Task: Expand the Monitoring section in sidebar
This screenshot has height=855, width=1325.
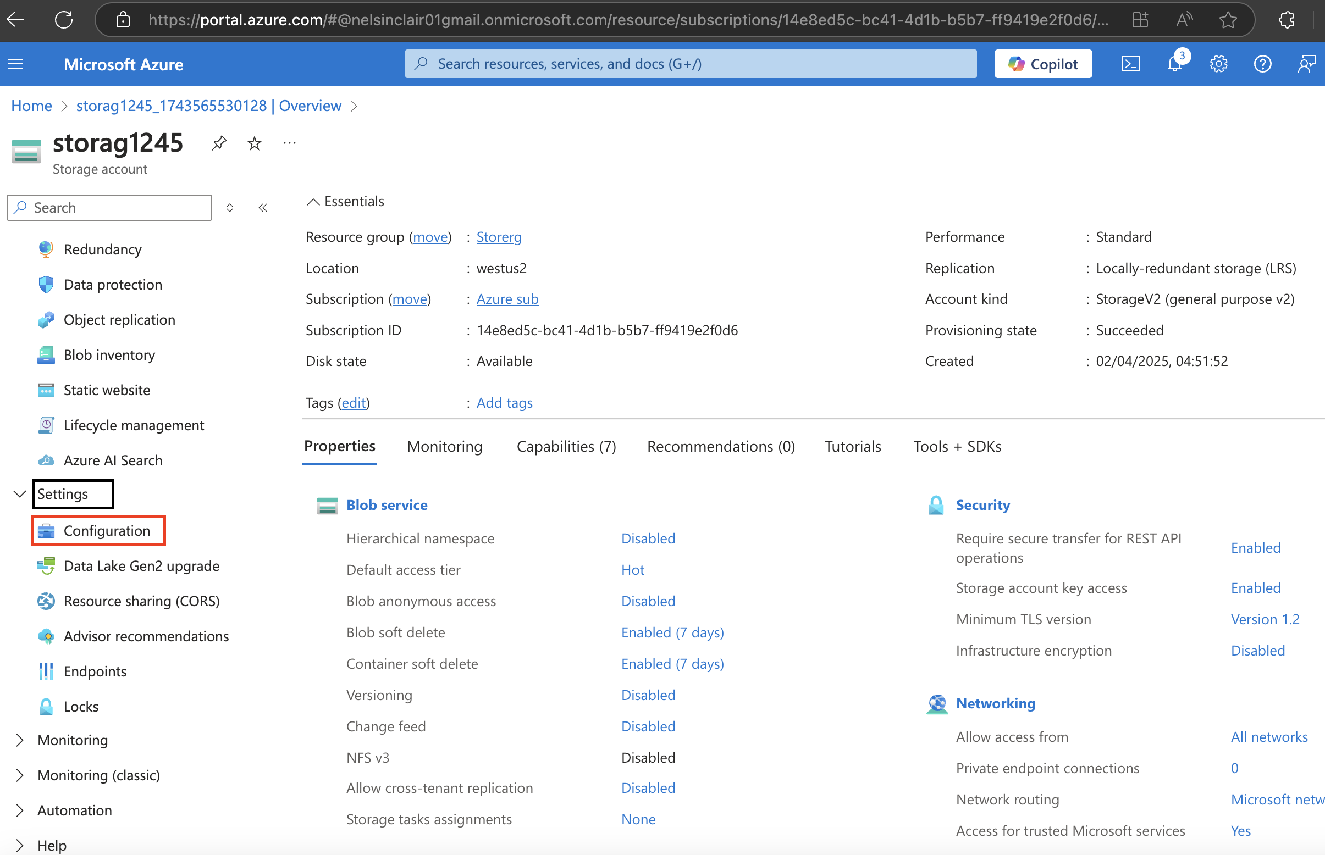Action: click(20, 740)
